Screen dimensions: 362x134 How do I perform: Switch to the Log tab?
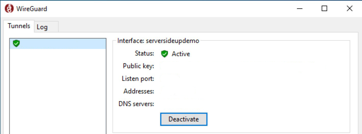(x=42, y=27)
